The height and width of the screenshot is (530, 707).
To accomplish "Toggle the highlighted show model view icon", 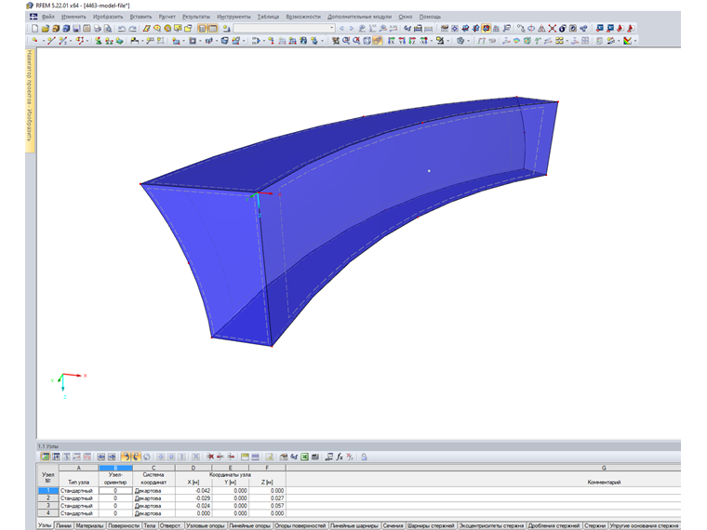I will (x=486, y=29).
